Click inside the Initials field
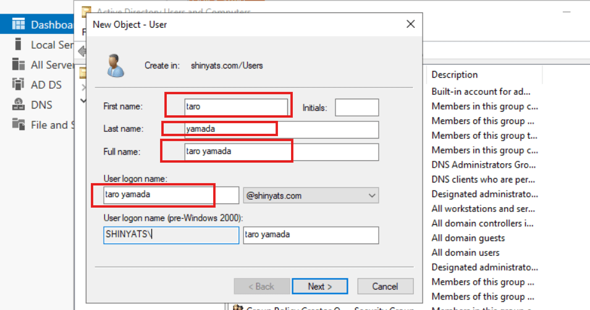The image size is (590, 310). 356,107
